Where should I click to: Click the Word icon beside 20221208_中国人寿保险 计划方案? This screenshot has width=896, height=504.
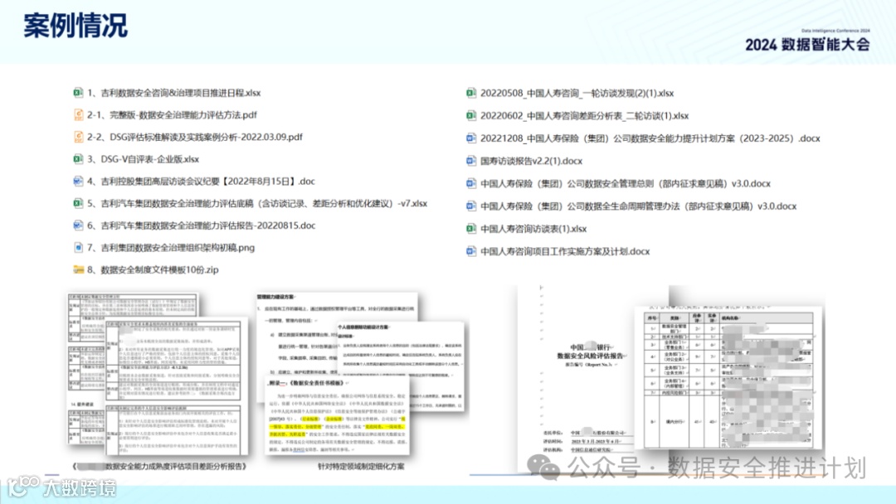click(471, 138)
